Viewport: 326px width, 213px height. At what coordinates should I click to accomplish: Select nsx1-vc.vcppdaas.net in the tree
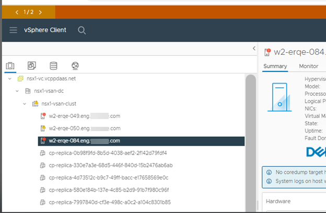[51, 79]
